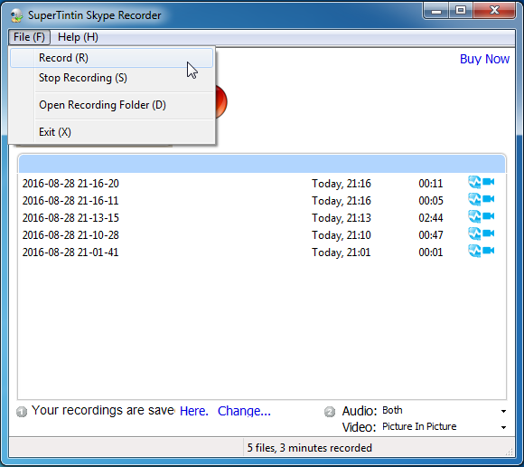Image resolution: width=524 pixels, height=467 pixels.
Task: Click the window resize grip in status bar
Action: click(x=510, y=452)
